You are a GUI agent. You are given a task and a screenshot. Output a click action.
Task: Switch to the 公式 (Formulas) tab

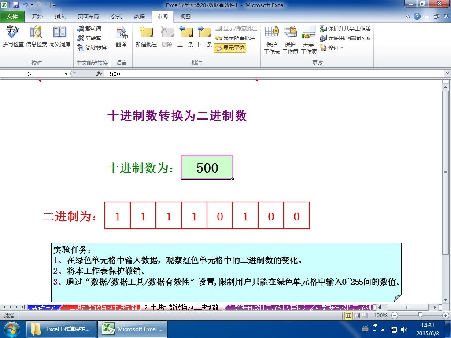point(116,17)
